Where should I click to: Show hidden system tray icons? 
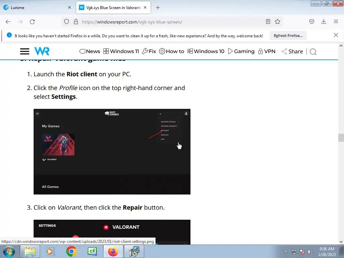[x=286, y=252]
